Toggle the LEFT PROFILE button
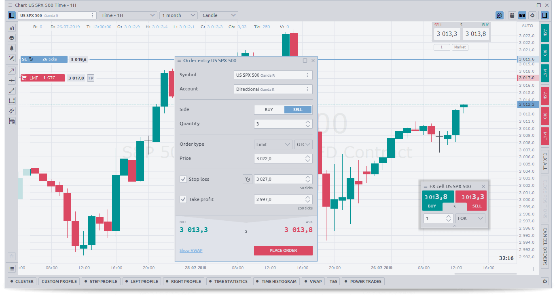557x295 pixels. [142, 281]
